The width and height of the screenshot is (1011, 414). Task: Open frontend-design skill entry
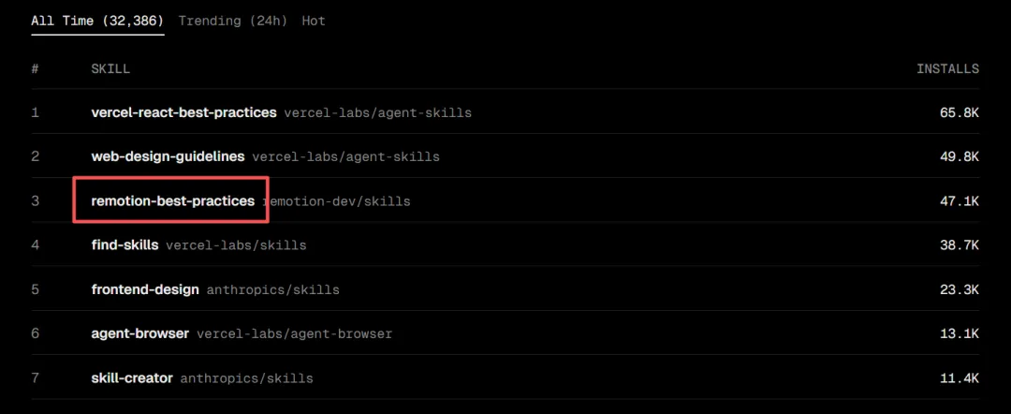pyautogui.click(x=145, y=289)
